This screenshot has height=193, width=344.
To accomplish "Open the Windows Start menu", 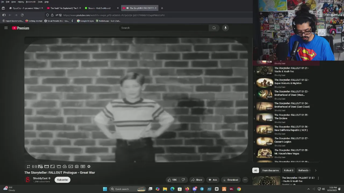I will click(105, 189).
